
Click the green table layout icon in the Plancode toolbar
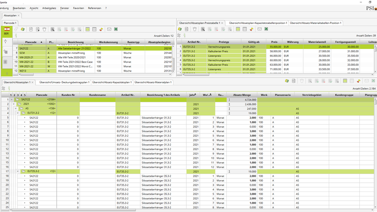[88, 29]
